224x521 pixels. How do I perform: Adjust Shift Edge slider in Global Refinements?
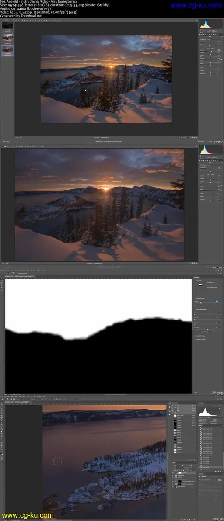pos(207,329)
